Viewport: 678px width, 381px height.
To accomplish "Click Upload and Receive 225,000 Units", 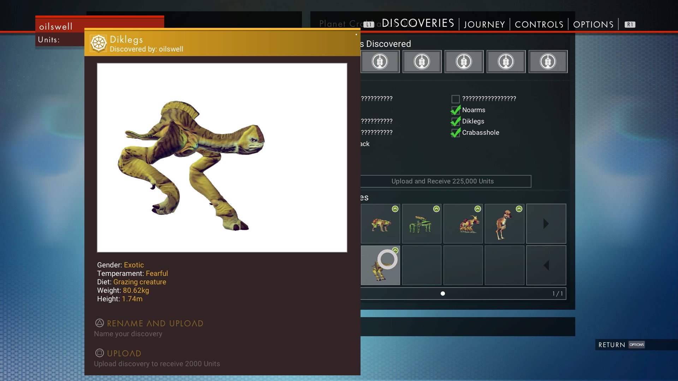I will (442, 181).
